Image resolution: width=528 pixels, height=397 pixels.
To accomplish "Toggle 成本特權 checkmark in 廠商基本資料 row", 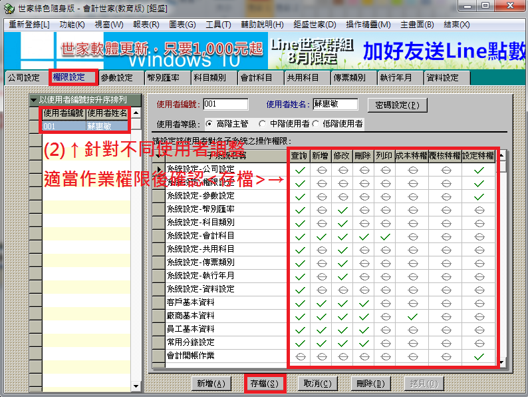I will pyautogui.click(x=412, y=316).
